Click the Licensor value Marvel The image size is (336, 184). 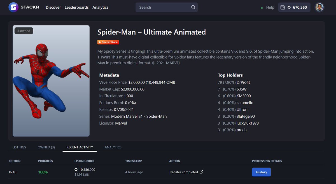121,123
